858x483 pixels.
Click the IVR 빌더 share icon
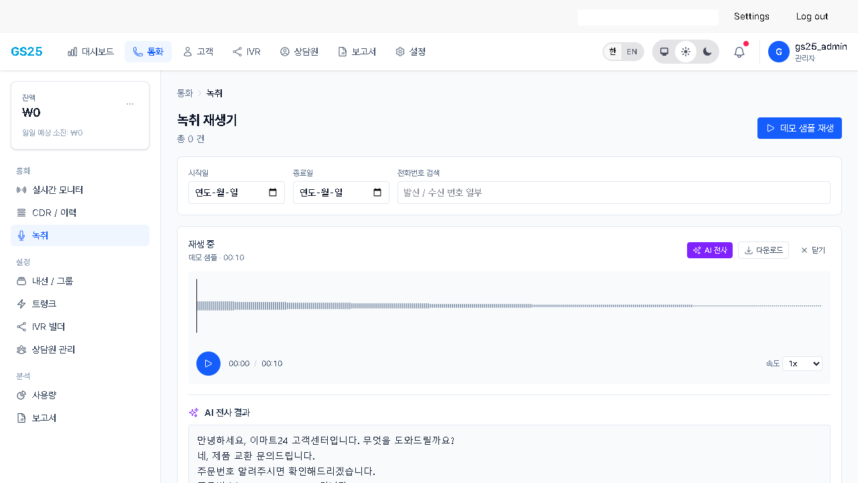pyautogui.click(x=21, y=327)
